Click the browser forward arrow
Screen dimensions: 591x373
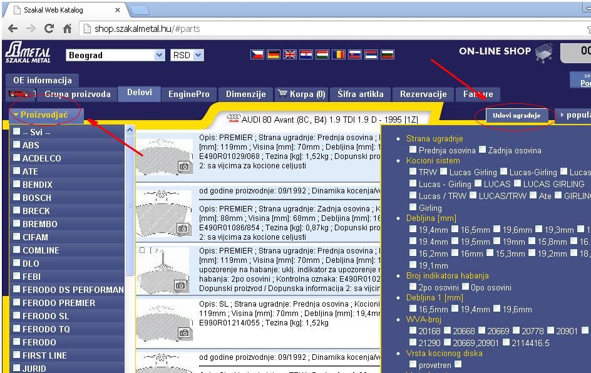click(x=31, y=28)
